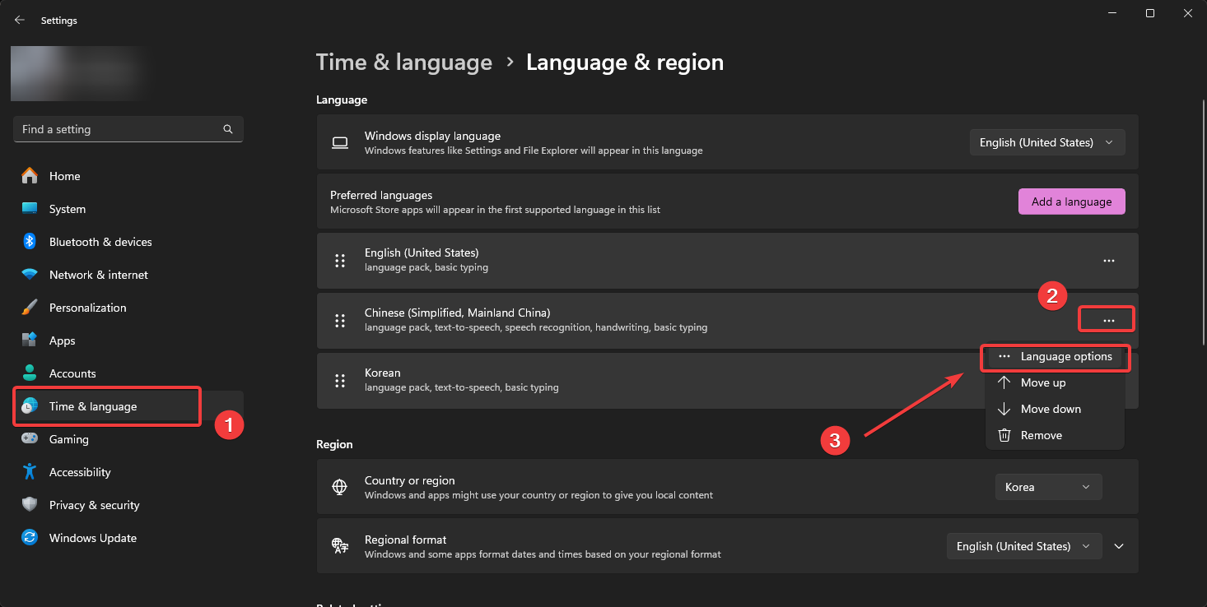
Task: Select the Chinese (Simplified, Mainland China) row text
Action: point(457,313)
